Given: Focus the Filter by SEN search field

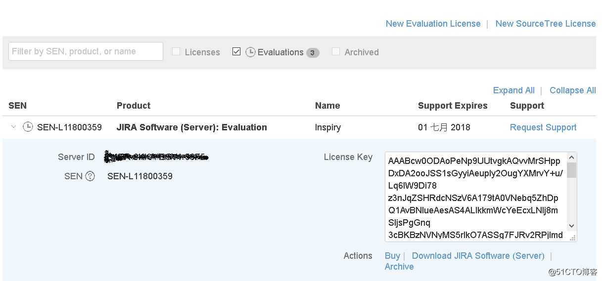Looking at the screenshot, I should click(x=86, y=51).
